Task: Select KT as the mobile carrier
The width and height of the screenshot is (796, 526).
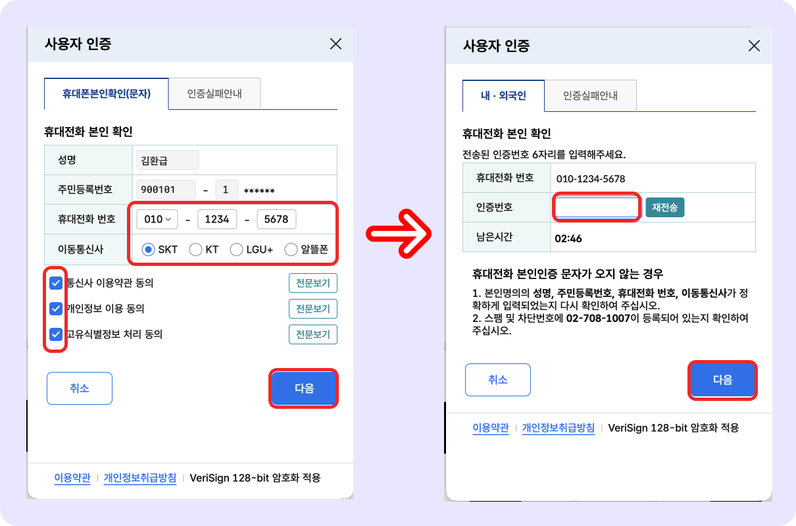Action: [x=195, y=250]
